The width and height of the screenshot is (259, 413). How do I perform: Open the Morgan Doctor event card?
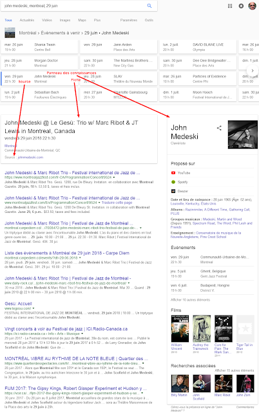coord(39,63)
